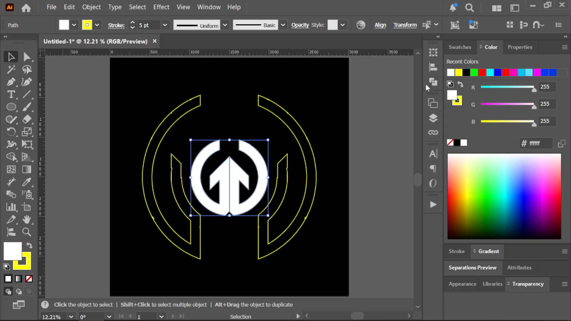Open fill color dropdown in control bar
Screen dimensions: 571x321
click(74, 25)
